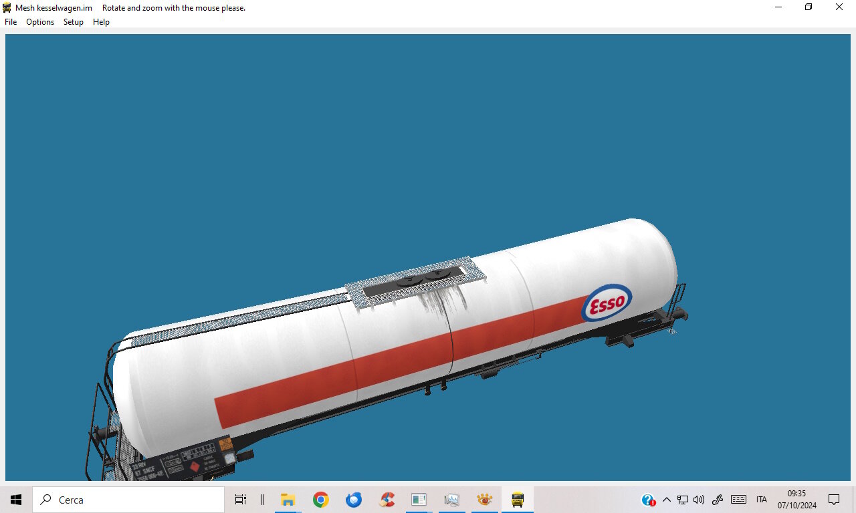Close the Mesh kesselwagen.im window

pos(839,7)
